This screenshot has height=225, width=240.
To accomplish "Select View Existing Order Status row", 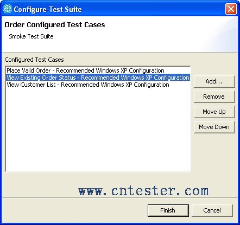I will click(98, 78).
